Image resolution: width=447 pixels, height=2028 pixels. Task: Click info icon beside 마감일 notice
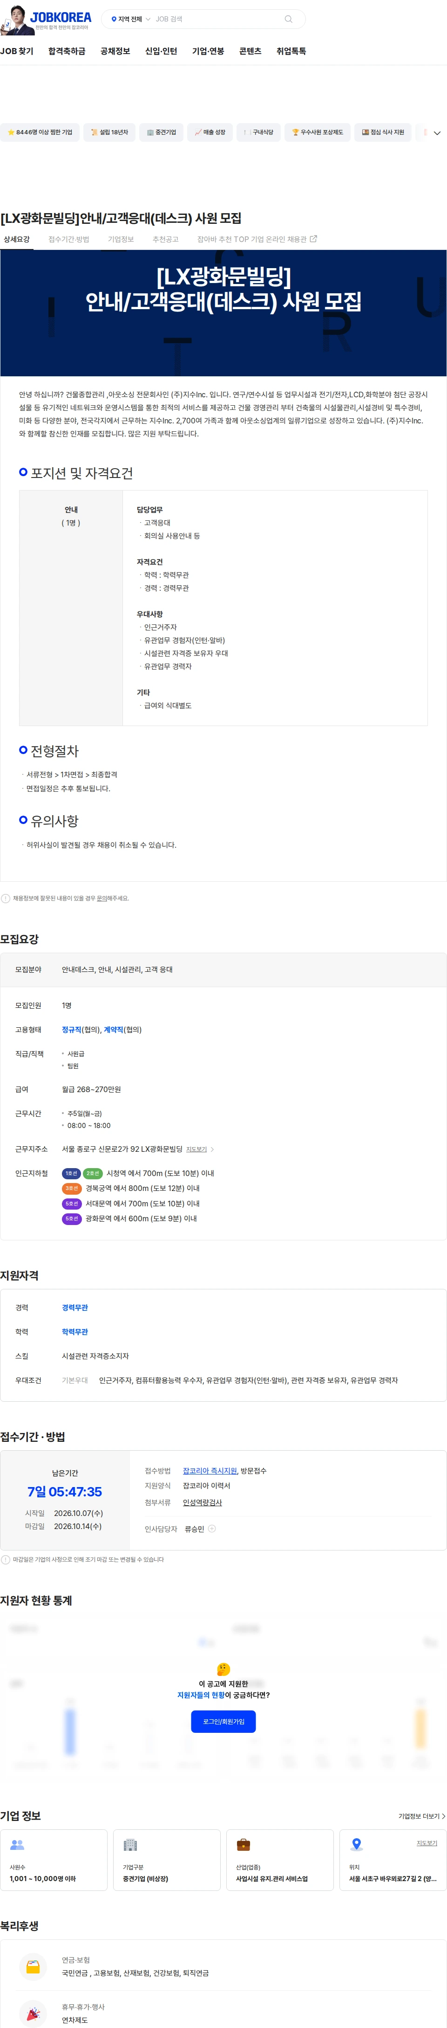6,1559
